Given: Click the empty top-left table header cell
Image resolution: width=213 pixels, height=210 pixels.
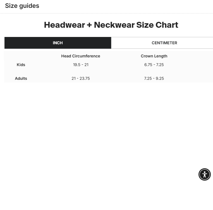Looking at the screenshot, I should click(x=21, y=56).
